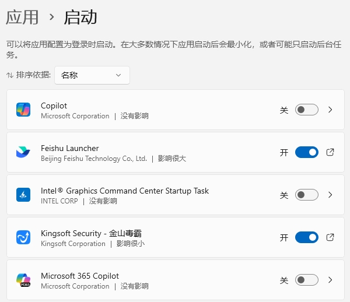Viewport: 350px width, 302px height.
Task: Turn on Intel Graphics startup task toggle
Action: [x=307, y=195]
